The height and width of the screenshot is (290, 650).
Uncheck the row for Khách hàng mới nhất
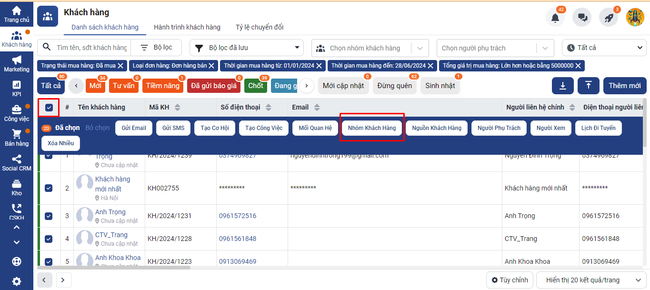pyautogui.click(x=49, y=188)
